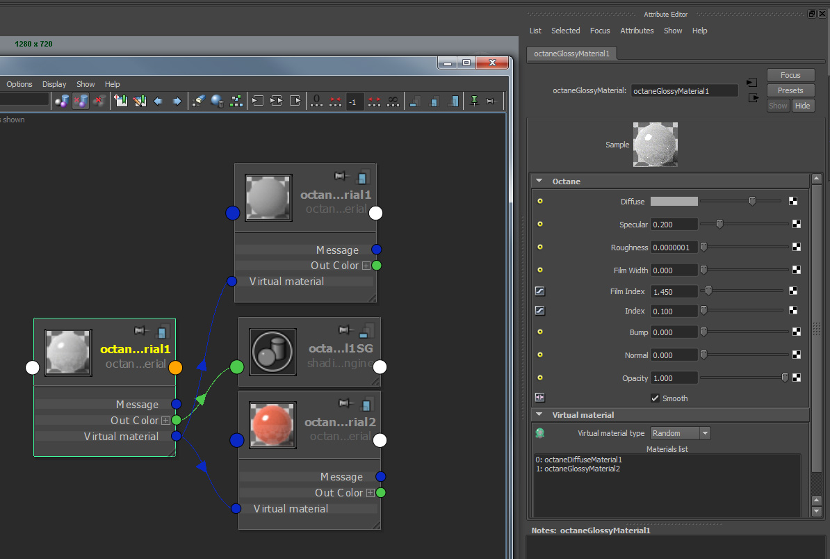The height and width of the screenshot is (559, 830).
Task: Set graph depth to zero icon
Action: [316, 101]
